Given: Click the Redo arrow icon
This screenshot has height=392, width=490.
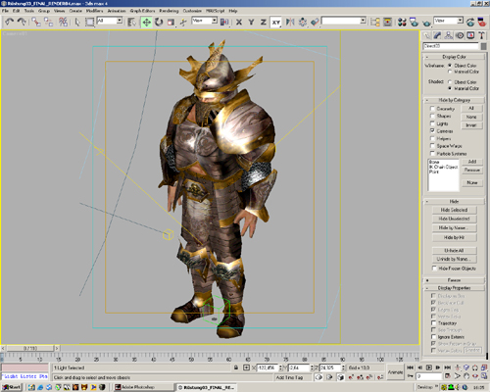Looking at the screenshot, I should 22,22.
